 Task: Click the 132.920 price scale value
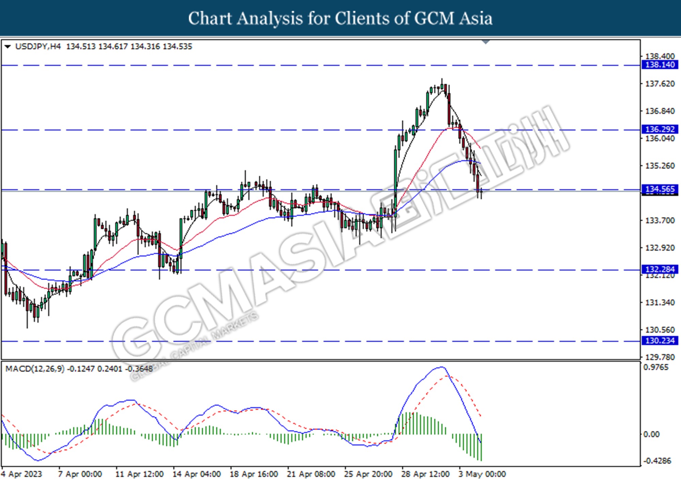point(660,248)
